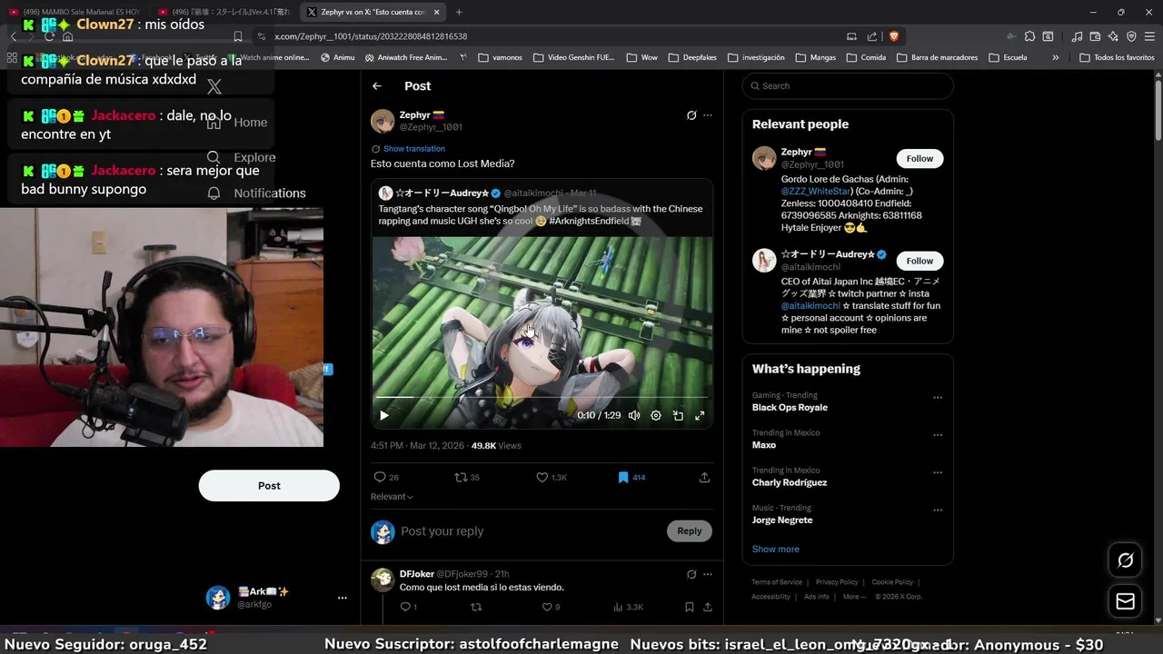Like DFJoker's reply with 9 likes
Image resolution: width=1163 pixels, height=654 pixels.
pyautogui.click(x=551, y=607)
